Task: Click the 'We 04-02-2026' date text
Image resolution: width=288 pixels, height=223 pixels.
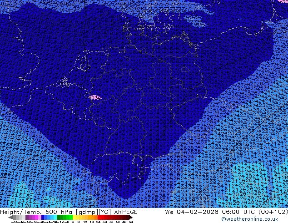Action: pos(192,212)
